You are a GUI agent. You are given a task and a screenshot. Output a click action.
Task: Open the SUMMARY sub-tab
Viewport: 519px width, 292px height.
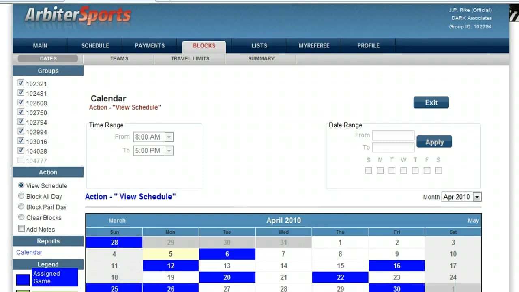[x=261, y=59]
